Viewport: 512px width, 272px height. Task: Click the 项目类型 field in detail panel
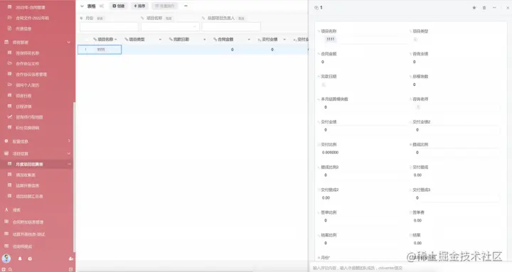pos(454,39)
